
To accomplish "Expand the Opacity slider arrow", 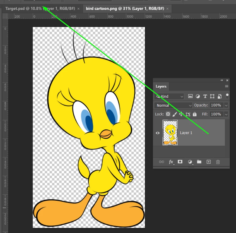I will (x=226, y=105).
